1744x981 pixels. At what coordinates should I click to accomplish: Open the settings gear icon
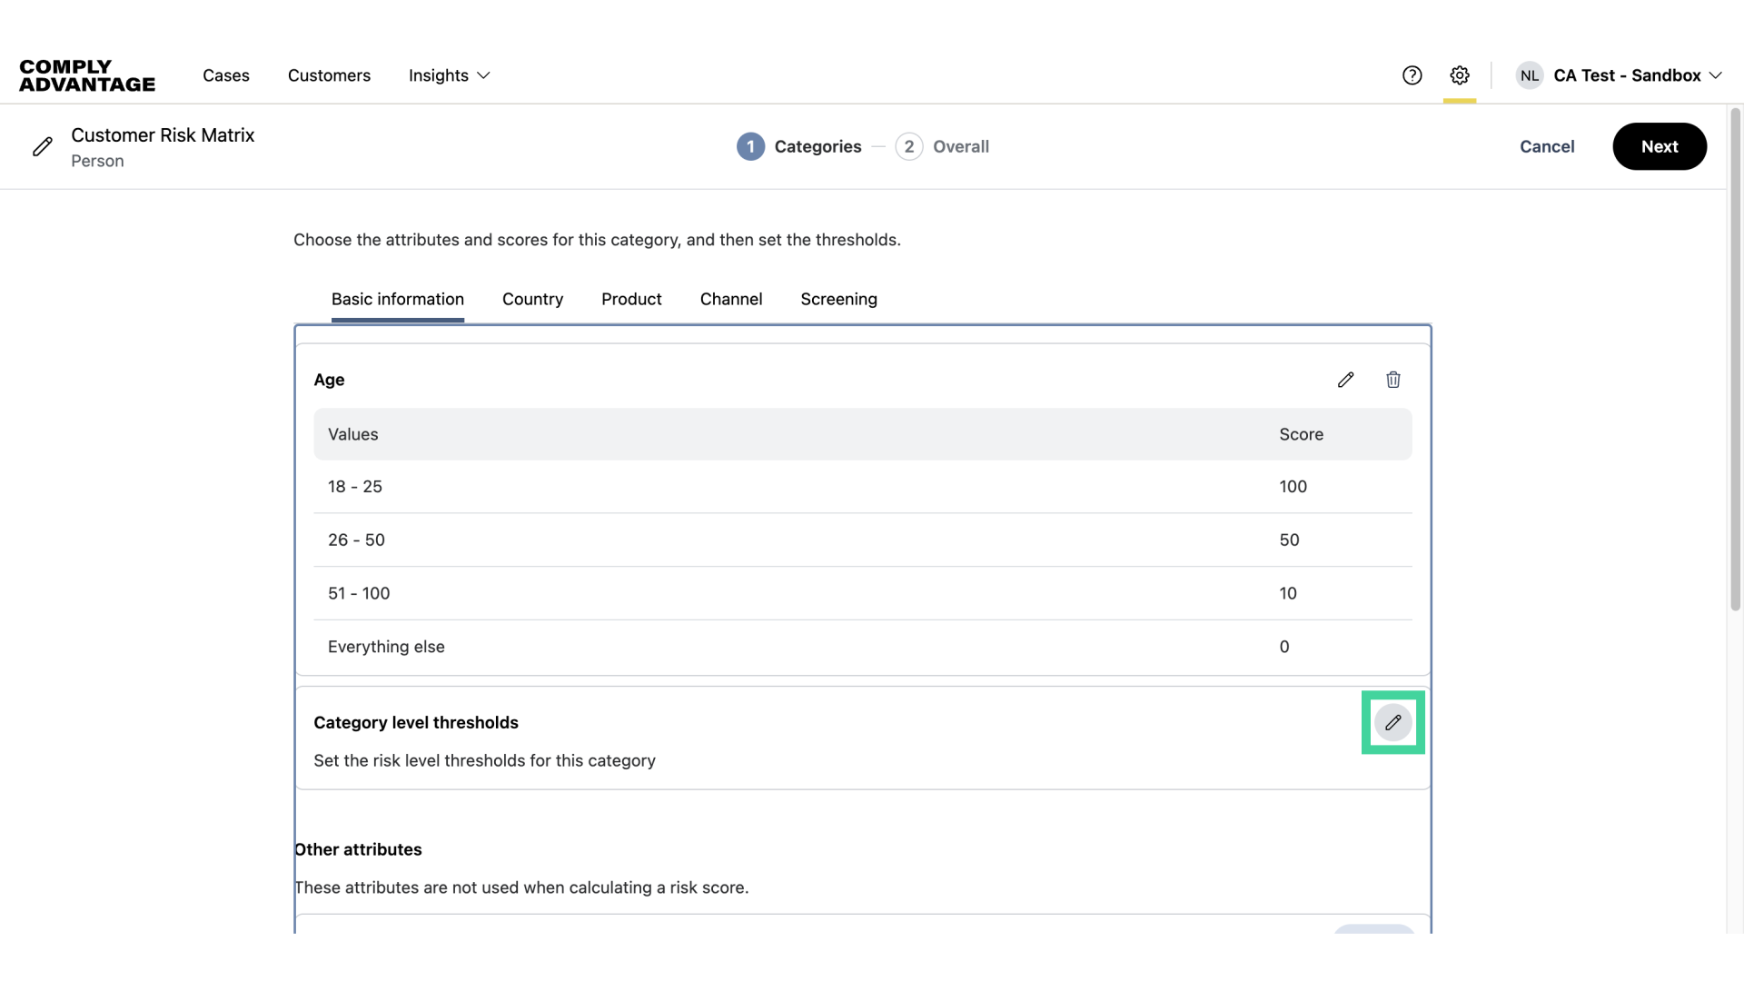1460,75
